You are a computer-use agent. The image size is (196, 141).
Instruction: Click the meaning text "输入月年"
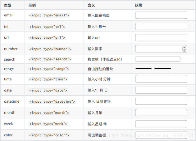[95, 113]
